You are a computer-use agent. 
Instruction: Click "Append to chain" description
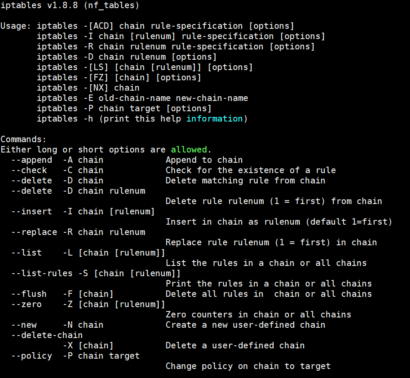(204, 160)
